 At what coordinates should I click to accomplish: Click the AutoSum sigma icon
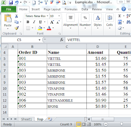point(120,16)
